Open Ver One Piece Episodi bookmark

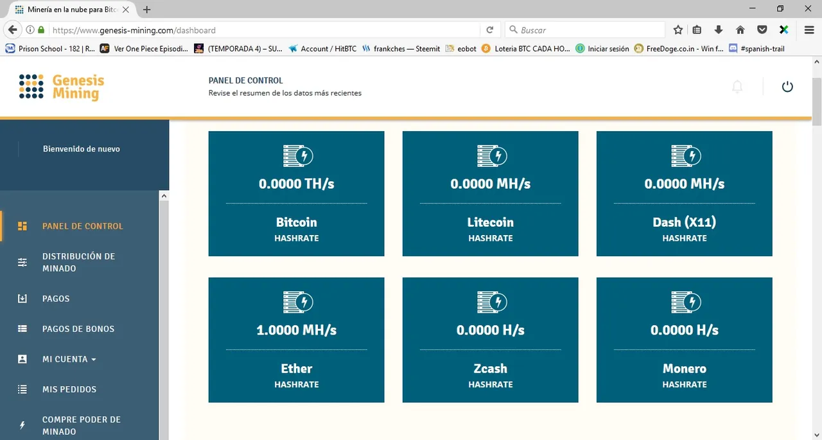(x=144, y=48)
